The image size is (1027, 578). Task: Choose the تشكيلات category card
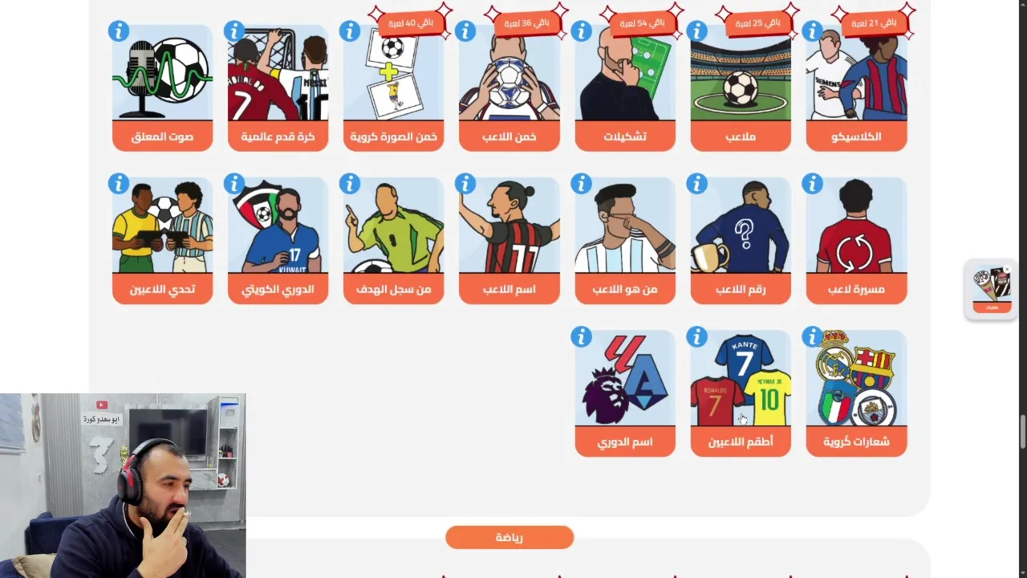click(x=625, y=88)
